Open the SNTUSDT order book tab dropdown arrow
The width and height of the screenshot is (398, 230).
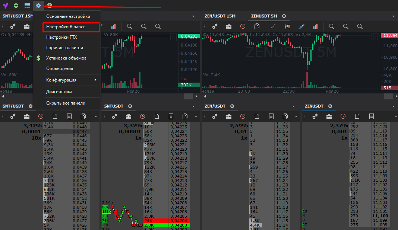(x=193, y=106)
